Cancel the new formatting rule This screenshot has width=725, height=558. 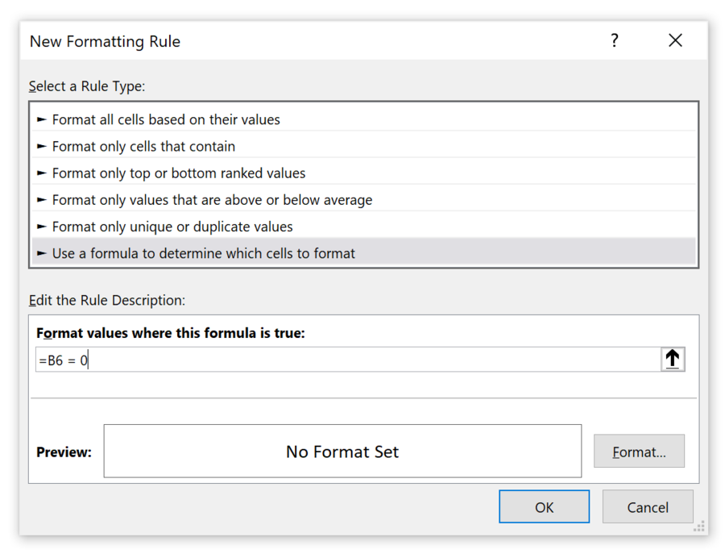[647, 506]
